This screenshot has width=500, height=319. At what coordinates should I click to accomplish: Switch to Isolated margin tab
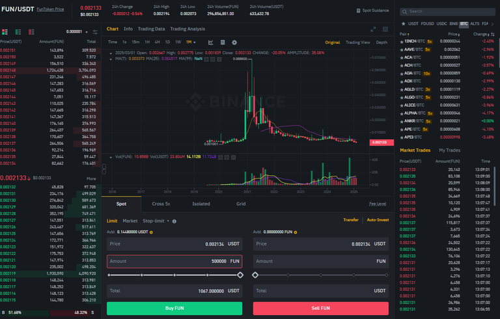[201, 204]
